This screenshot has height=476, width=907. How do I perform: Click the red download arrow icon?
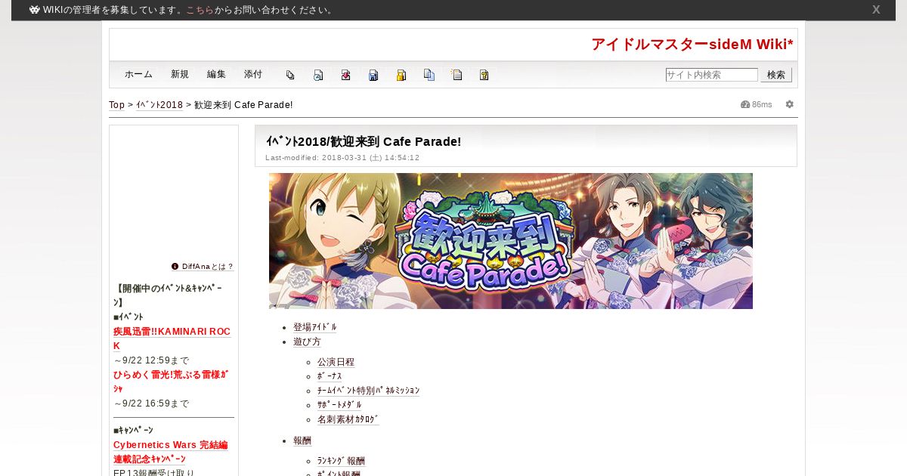coord(345,75)
